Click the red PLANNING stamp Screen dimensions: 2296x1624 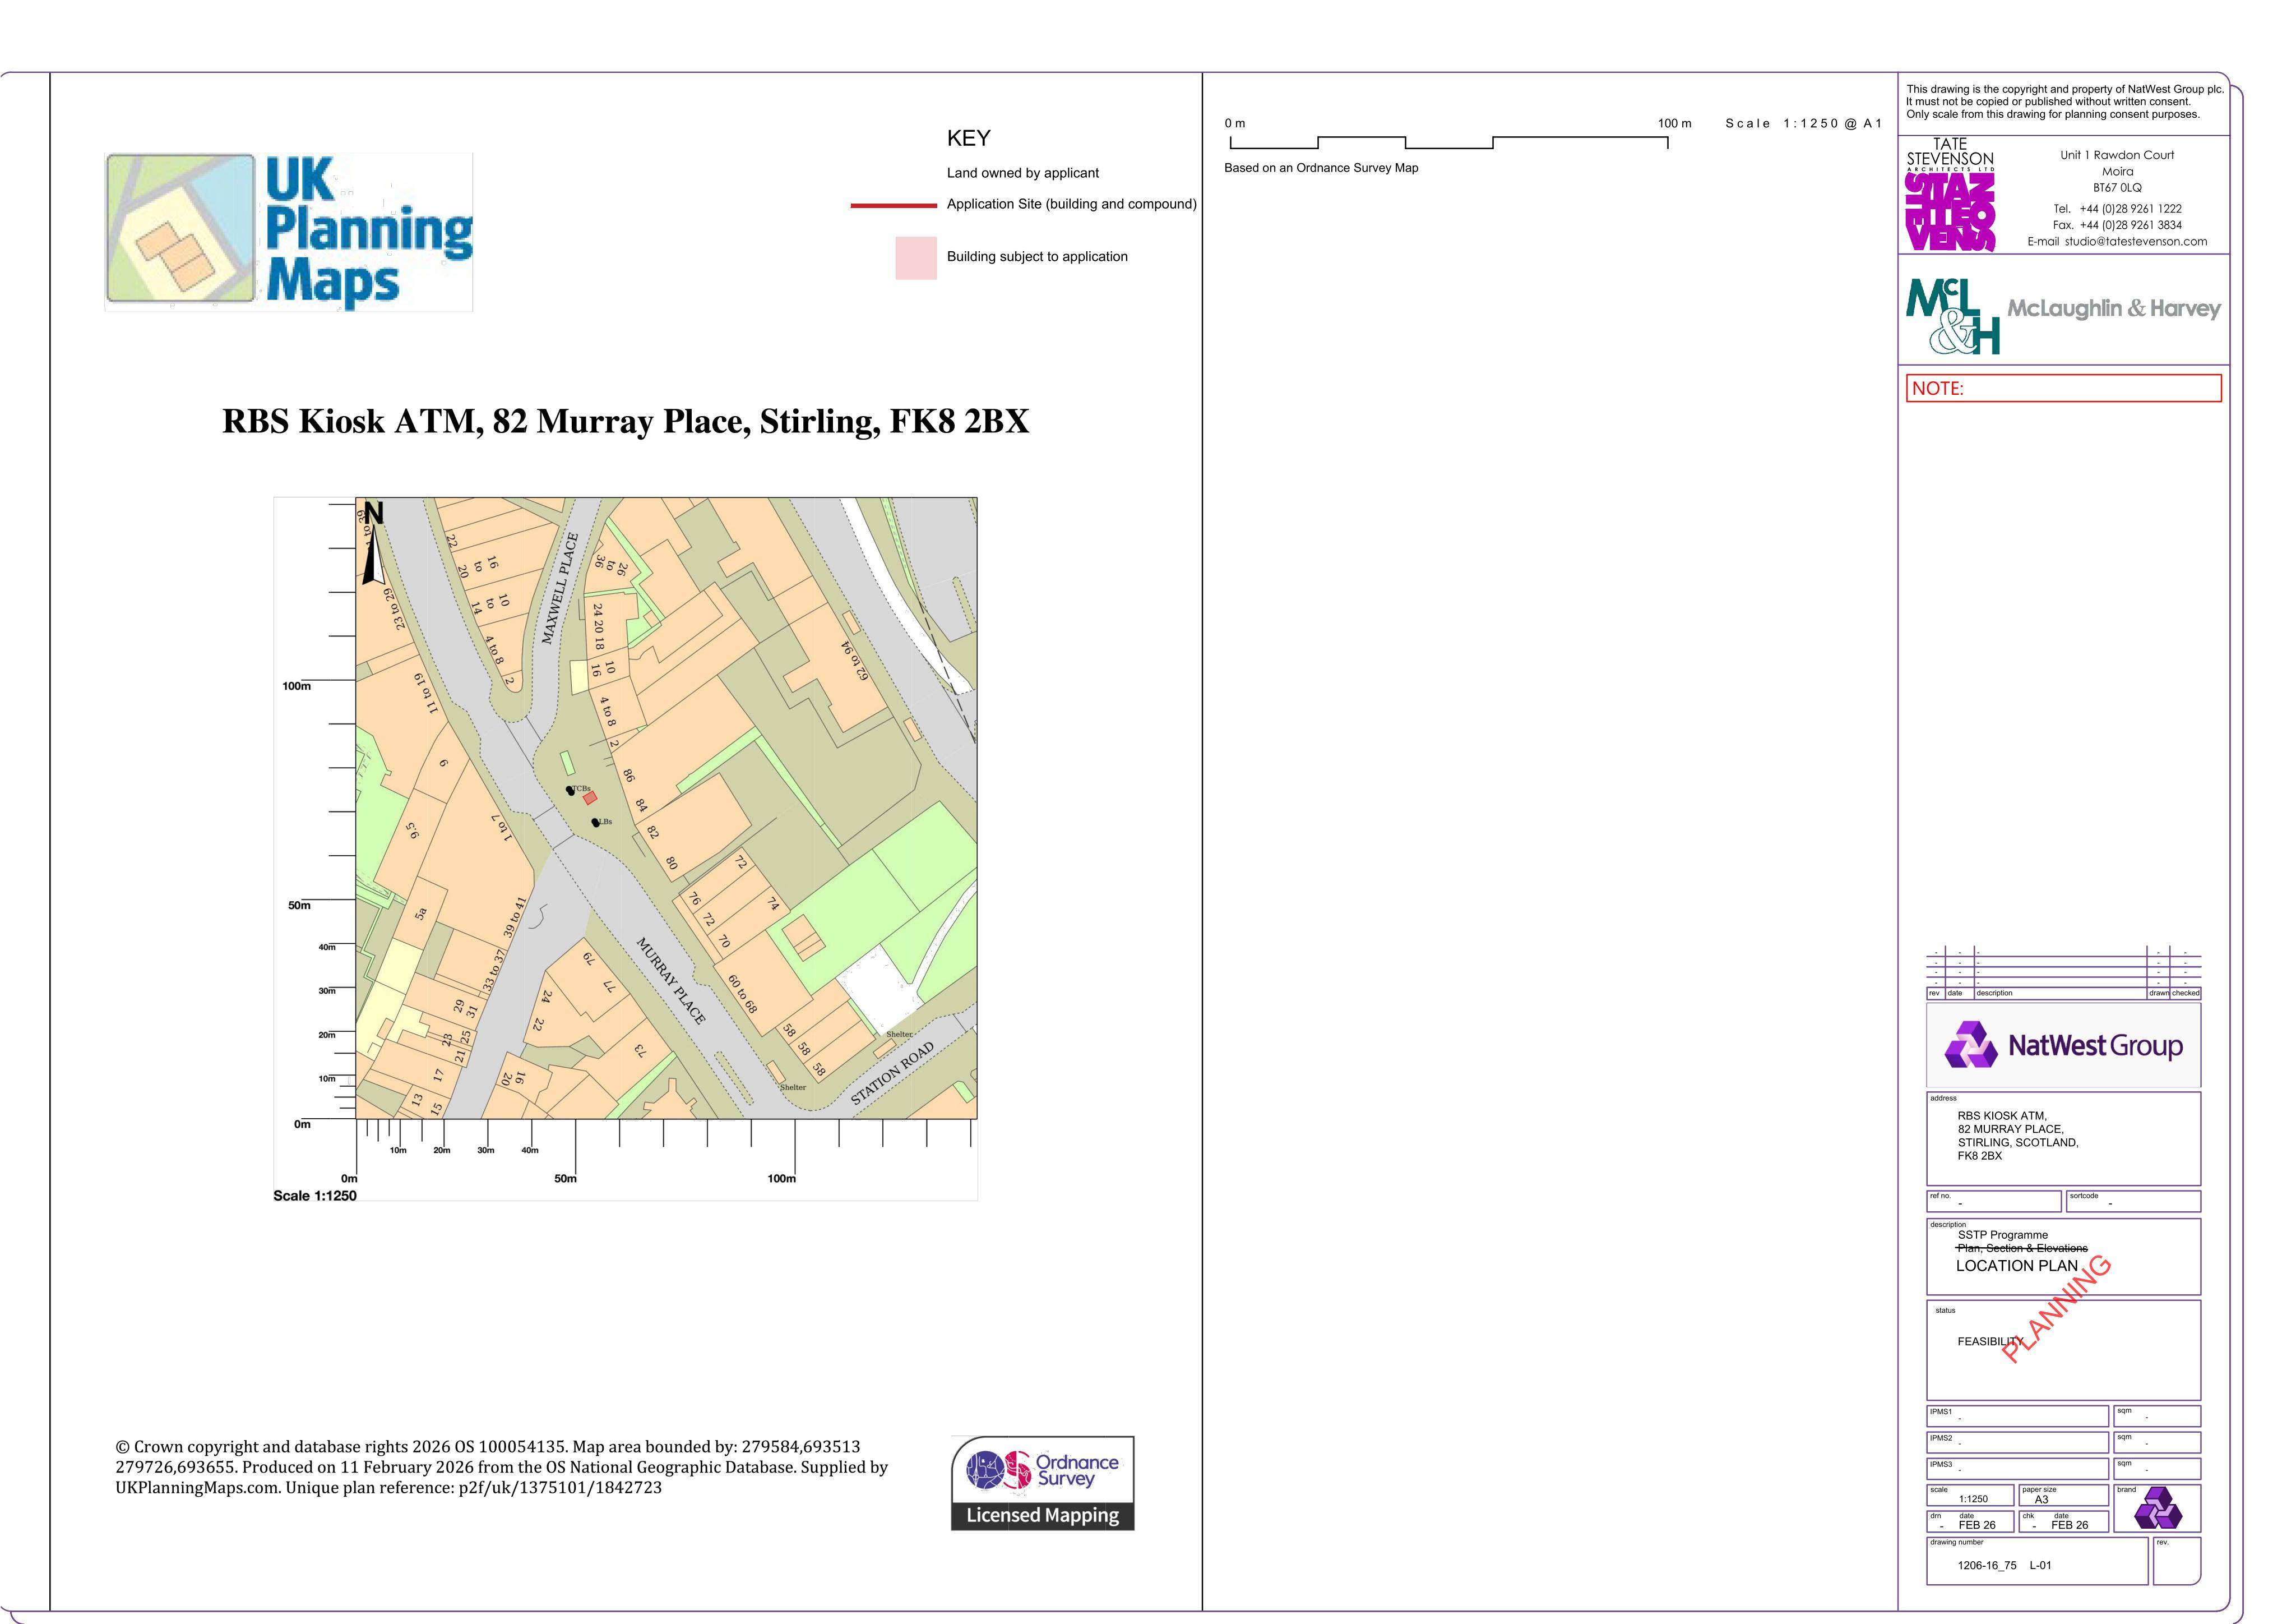point(2056,1309)
